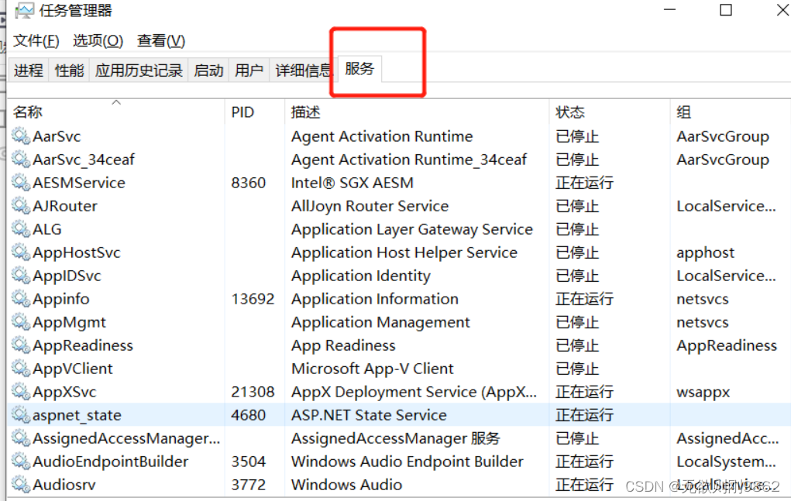Select the aspnet_state service name
This screenshot has width=791, height=501.
click(x=77, y=415)
